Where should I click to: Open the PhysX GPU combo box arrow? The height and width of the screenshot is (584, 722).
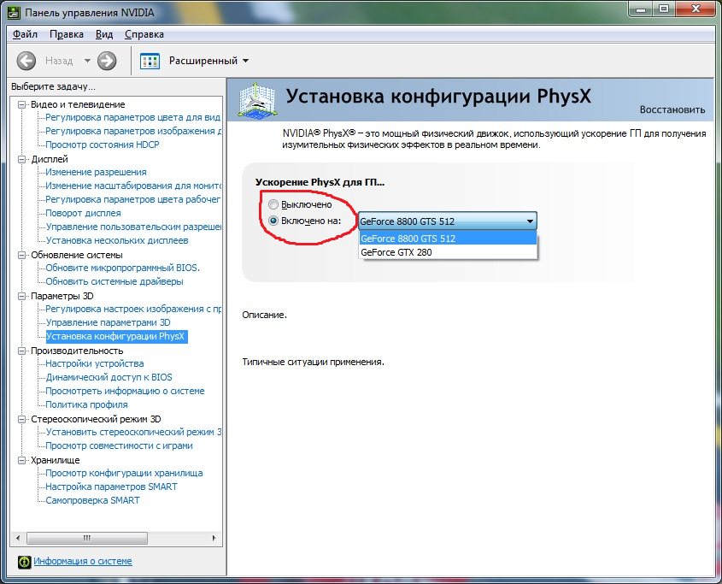pos(530,221)
